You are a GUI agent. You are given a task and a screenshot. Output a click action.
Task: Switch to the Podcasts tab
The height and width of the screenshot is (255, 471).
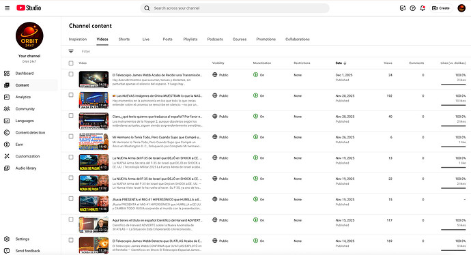coord(215,40)
